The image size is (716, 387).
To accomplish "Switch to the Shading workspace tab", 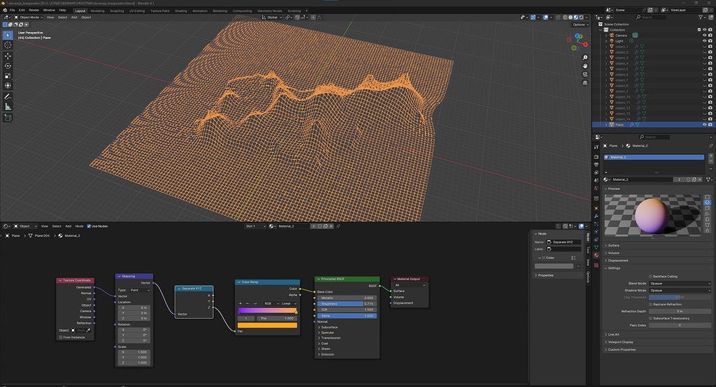I will click(x=181, y=10).
